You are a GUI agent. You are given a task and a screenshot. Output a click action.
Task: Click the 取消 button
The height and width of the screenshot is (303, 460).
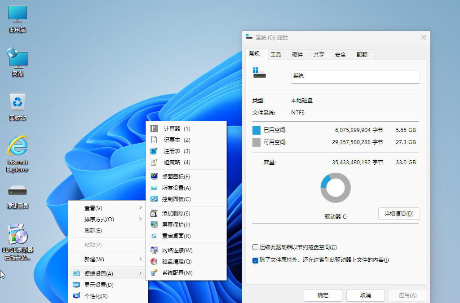(x=366, y=295)
